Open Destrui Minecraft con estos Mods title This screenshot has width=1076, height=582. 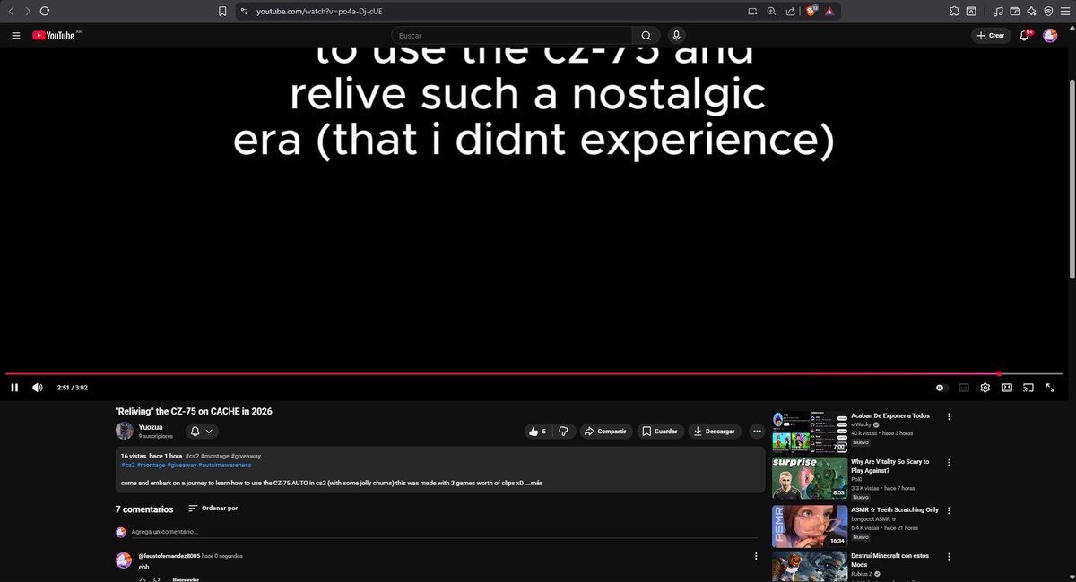pos(892,561)
